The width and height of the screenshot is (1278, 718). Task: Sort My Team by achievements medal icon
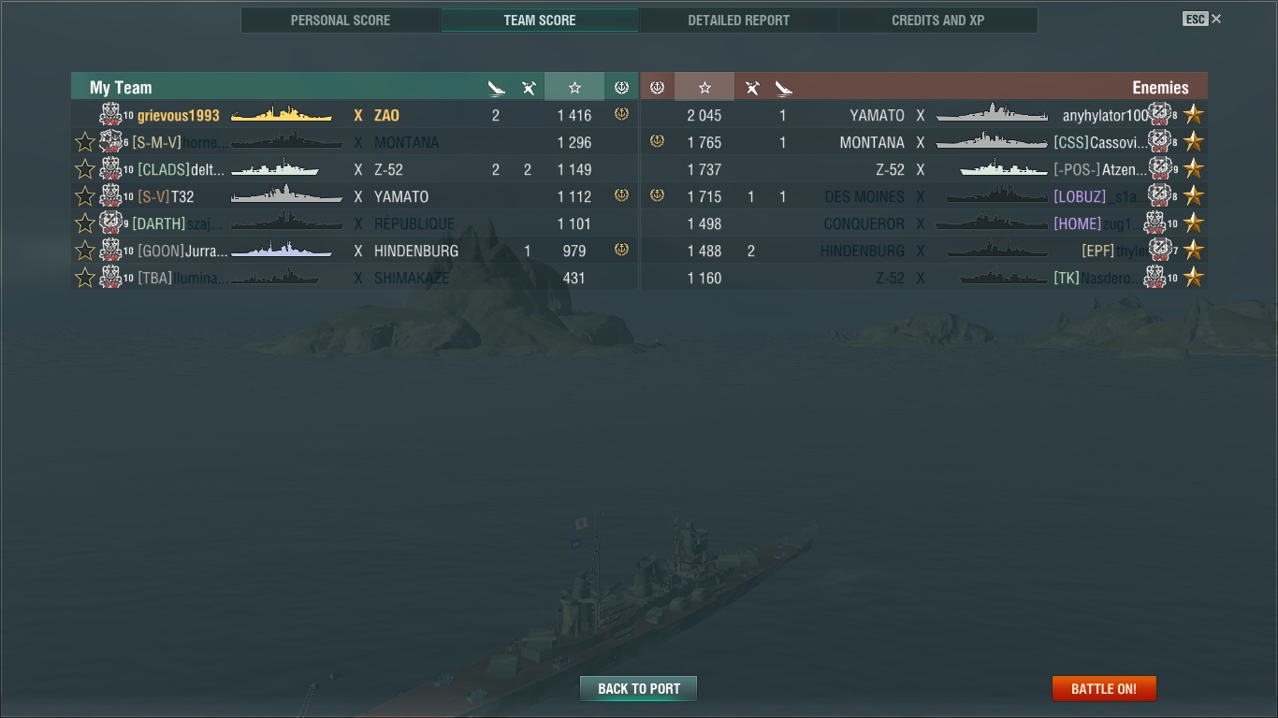621,87
